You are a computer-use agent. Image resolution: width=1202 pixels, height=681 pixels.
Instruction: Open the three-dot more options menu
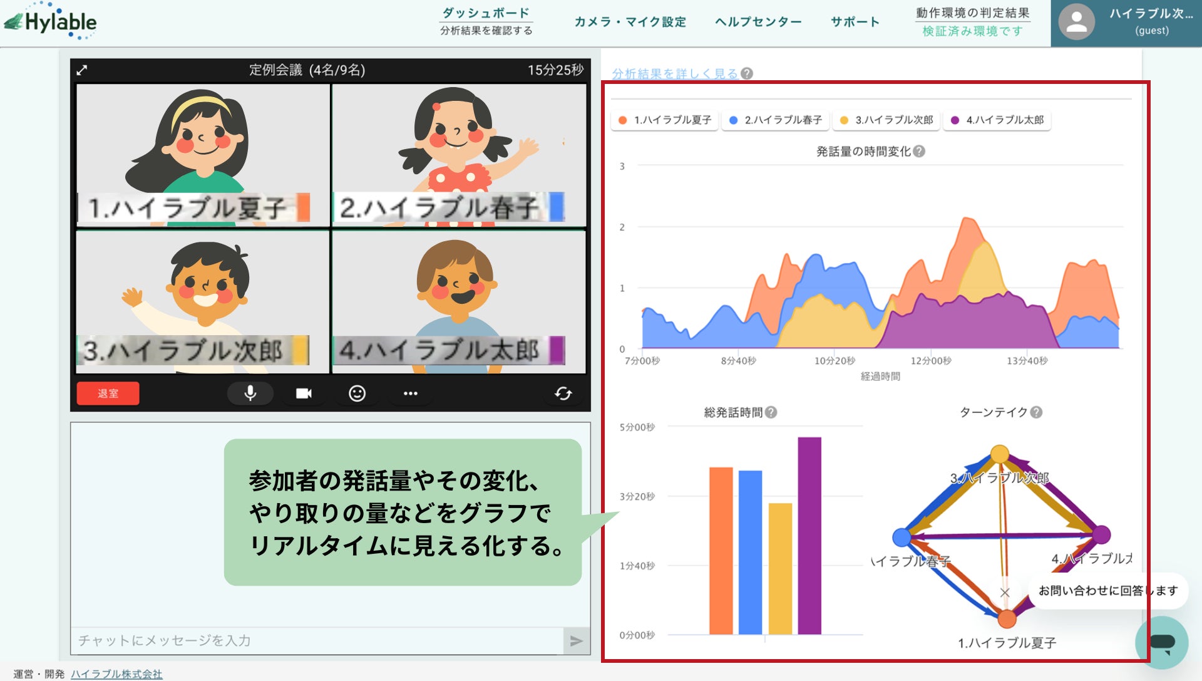pos(410,393)
